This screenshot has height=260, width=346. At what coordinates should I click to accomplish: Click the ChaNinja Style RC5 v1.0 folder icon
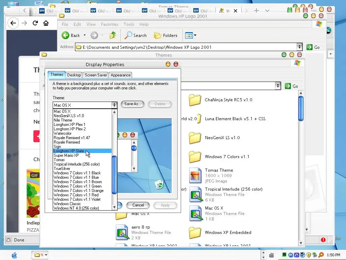point(195,100)
